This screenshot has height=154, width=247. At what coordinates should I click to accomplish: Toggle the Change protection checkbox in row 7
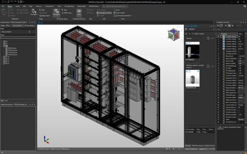click(x=239, y=51)
